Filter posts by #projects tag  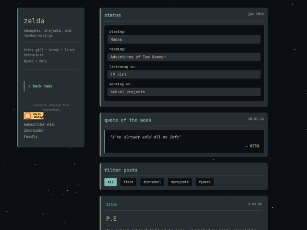180,182
